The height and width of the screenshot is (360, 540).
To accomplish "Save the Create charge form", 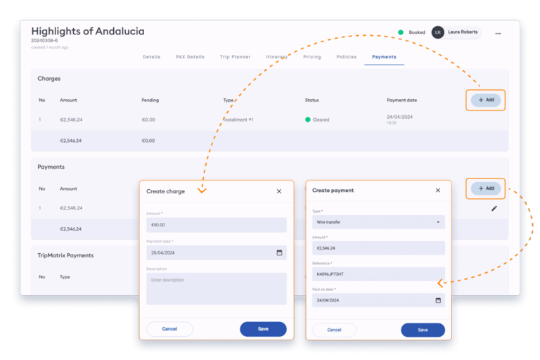I will tap(263, 329).
